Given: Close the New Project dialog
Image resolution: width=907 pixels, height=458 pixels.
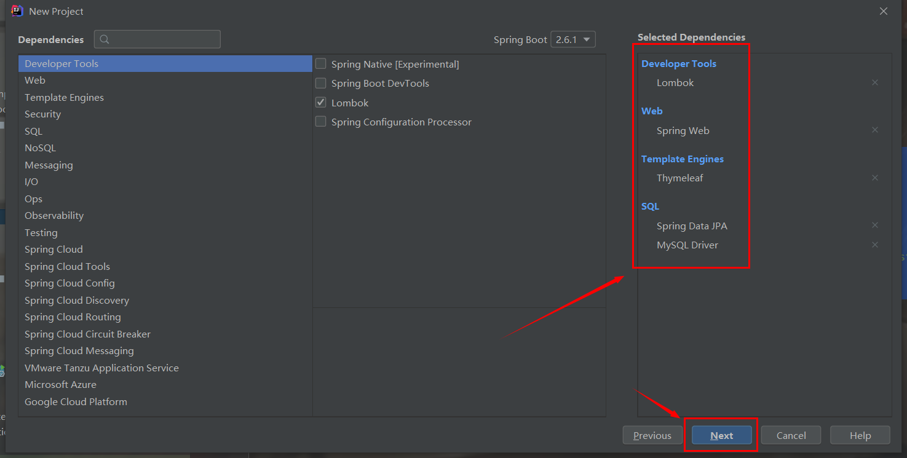Looking at the screenshot, I should (883, 11).
